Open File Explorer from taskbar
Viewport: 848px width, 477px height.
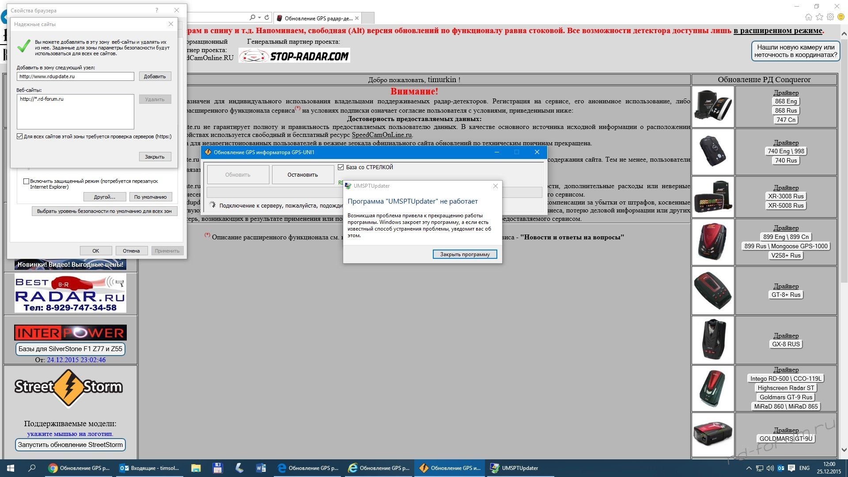(x=196, y=468)
